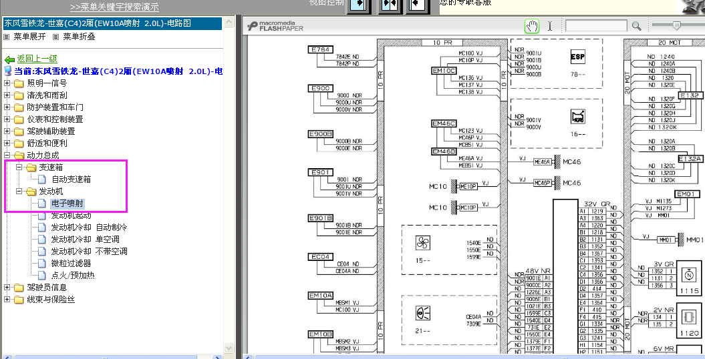Viewport: 705px width, 359px height.
Task: Expand the 驾驶辅助装置 tree node
Action: point(7,131)
